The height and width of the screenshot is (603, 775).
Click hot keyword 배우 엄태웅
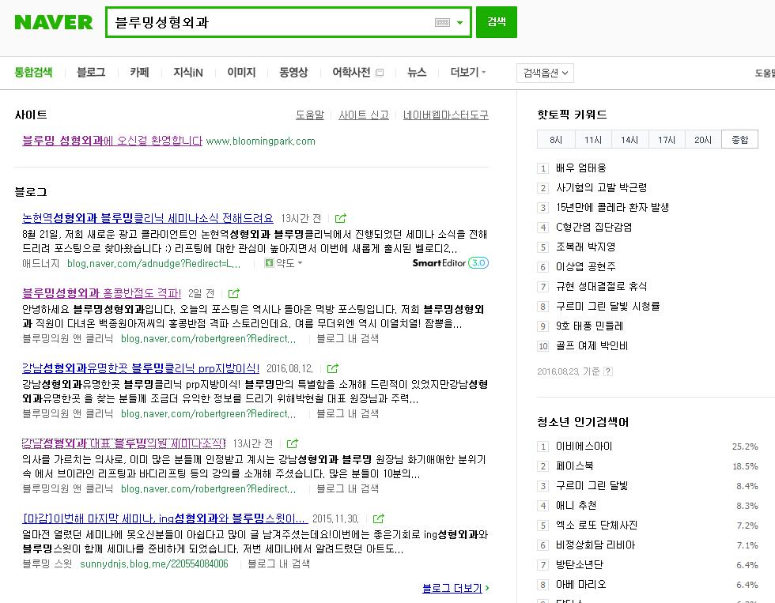(x=580, y=168)
